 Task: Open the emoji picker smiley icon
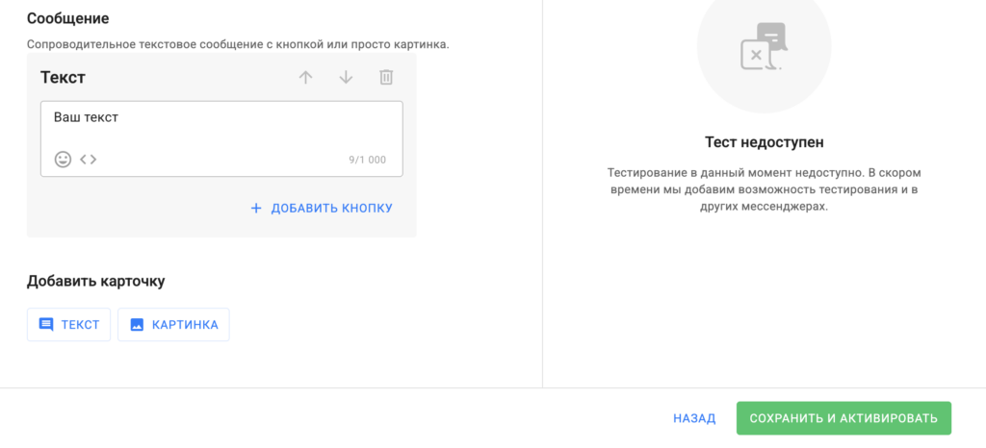[63, 160]
